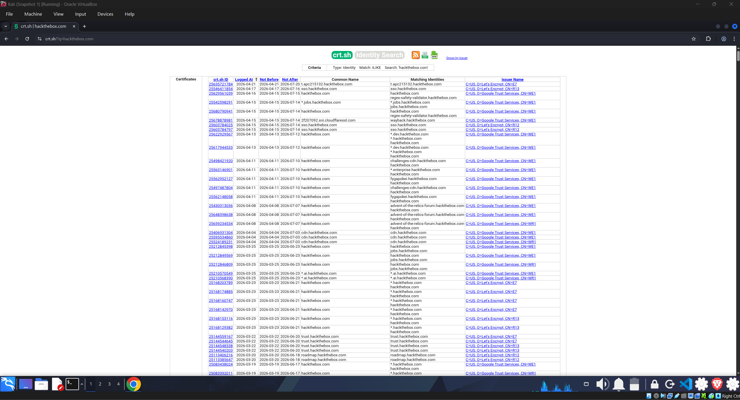
Task: Click the VirtualBox USB status icon
Action: click(677, 396)
